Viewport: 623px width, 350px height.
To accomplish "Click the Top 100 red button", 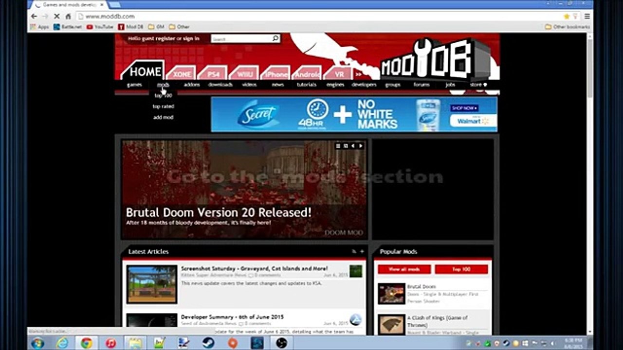I will (x=461, y=269).
